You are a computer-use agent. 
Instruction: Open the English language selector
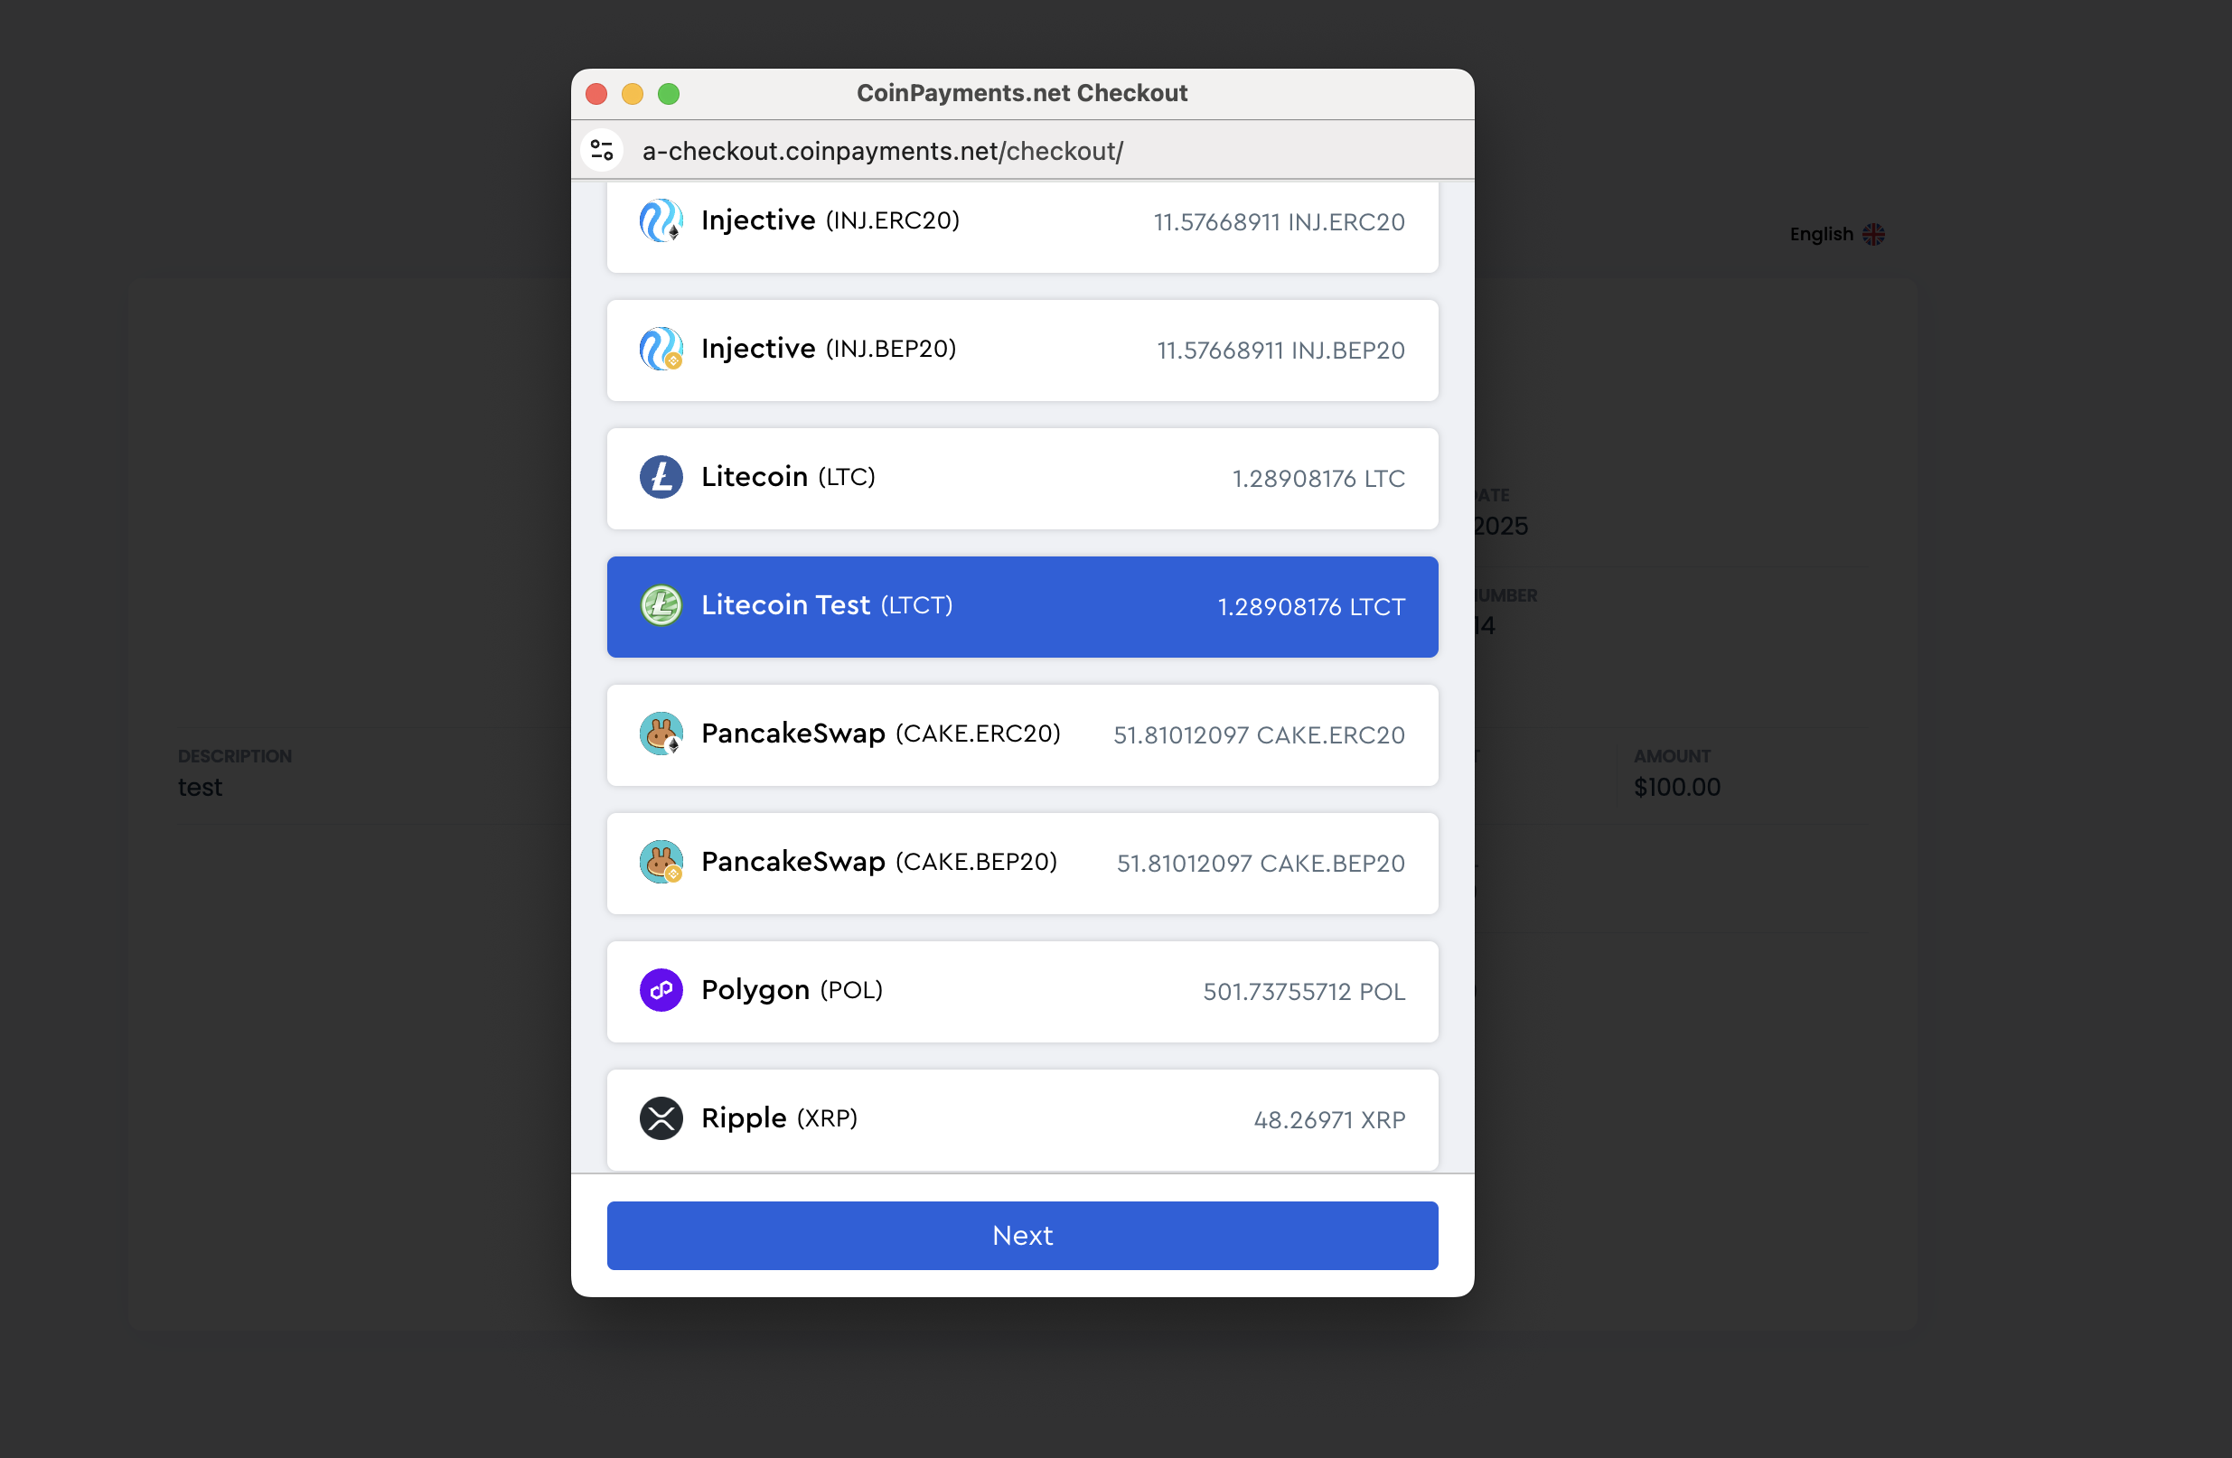[x=1820, y=234]
